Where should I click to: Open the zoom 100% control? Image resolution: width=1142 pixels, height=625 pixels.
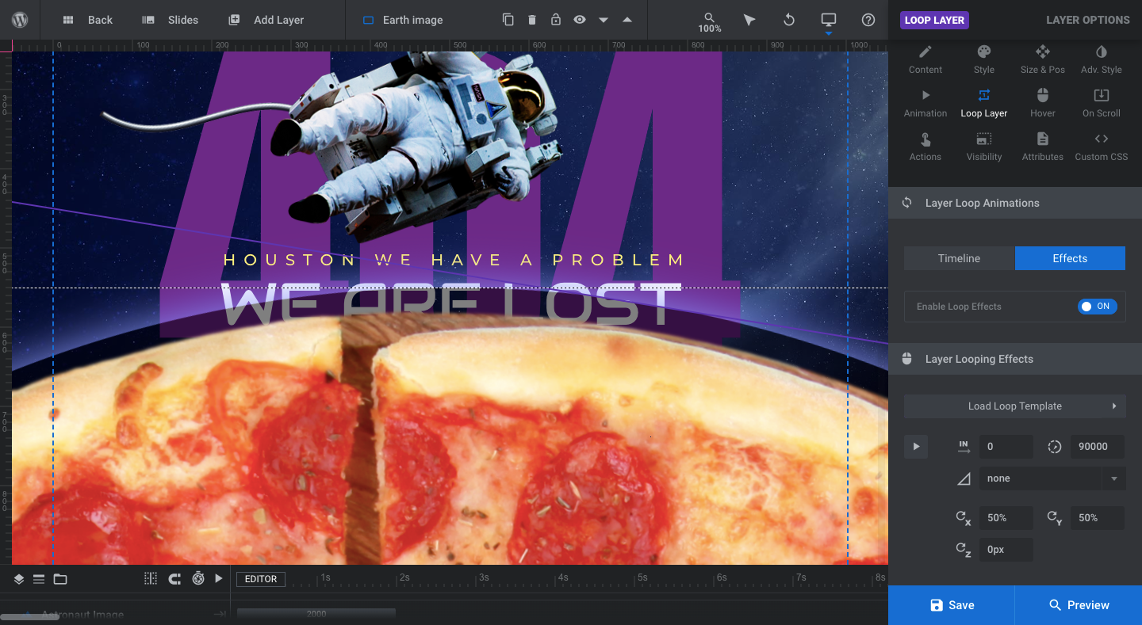pyautogui.click(x=710, y=22)
